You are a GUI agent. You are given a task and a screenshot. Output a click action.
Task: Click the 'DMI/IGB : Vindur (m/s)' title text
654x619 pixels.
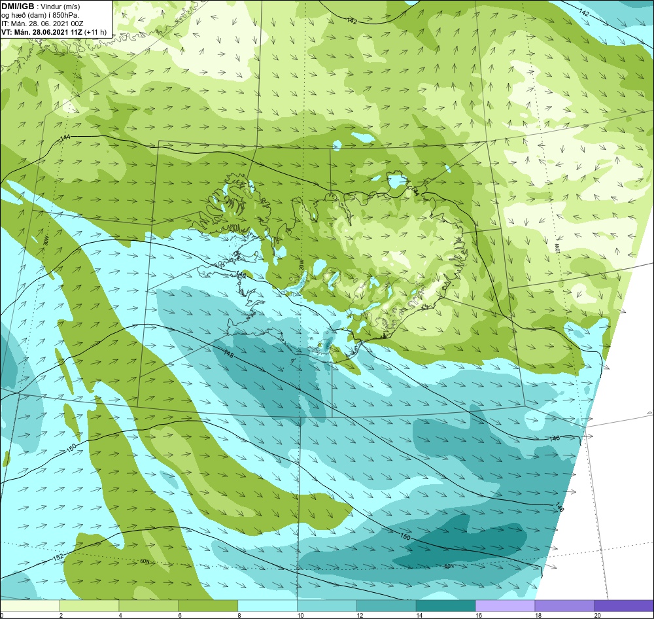[41, 7]
